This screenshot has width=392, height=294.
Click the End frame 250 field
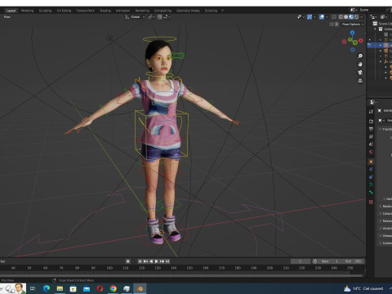coord(354,261)
